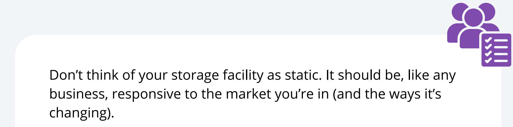Screen dimensions: 513x127
Task: Click the word "changing)." on the last line
Action: [x=81, y=113]
